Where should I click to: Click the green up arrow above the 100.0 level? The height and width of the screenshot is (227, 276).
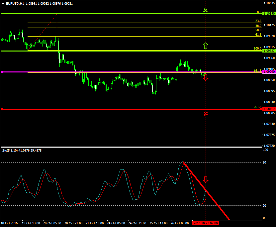point(206,46)
